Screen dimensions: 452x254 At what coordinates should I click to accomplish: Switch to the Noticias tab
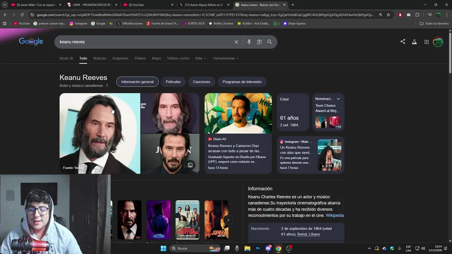click(x=100, y=58)
